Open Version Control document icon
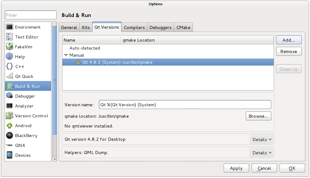310x178 pixels. [x=10, y=115]
